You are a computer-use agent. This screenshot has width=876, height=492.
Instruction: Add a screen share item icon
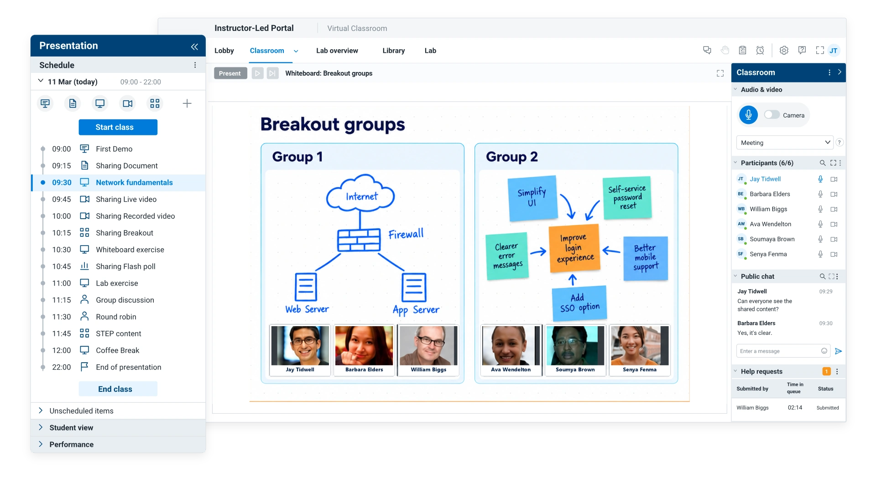(x=100, y=103)
